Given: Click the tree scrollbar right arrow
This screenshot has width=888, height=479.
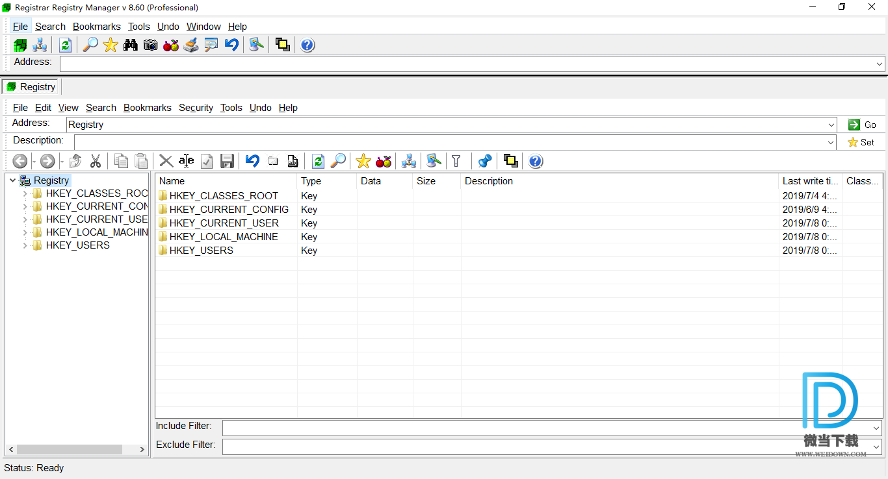Looking at the screenshot, I should coord(142,449).
